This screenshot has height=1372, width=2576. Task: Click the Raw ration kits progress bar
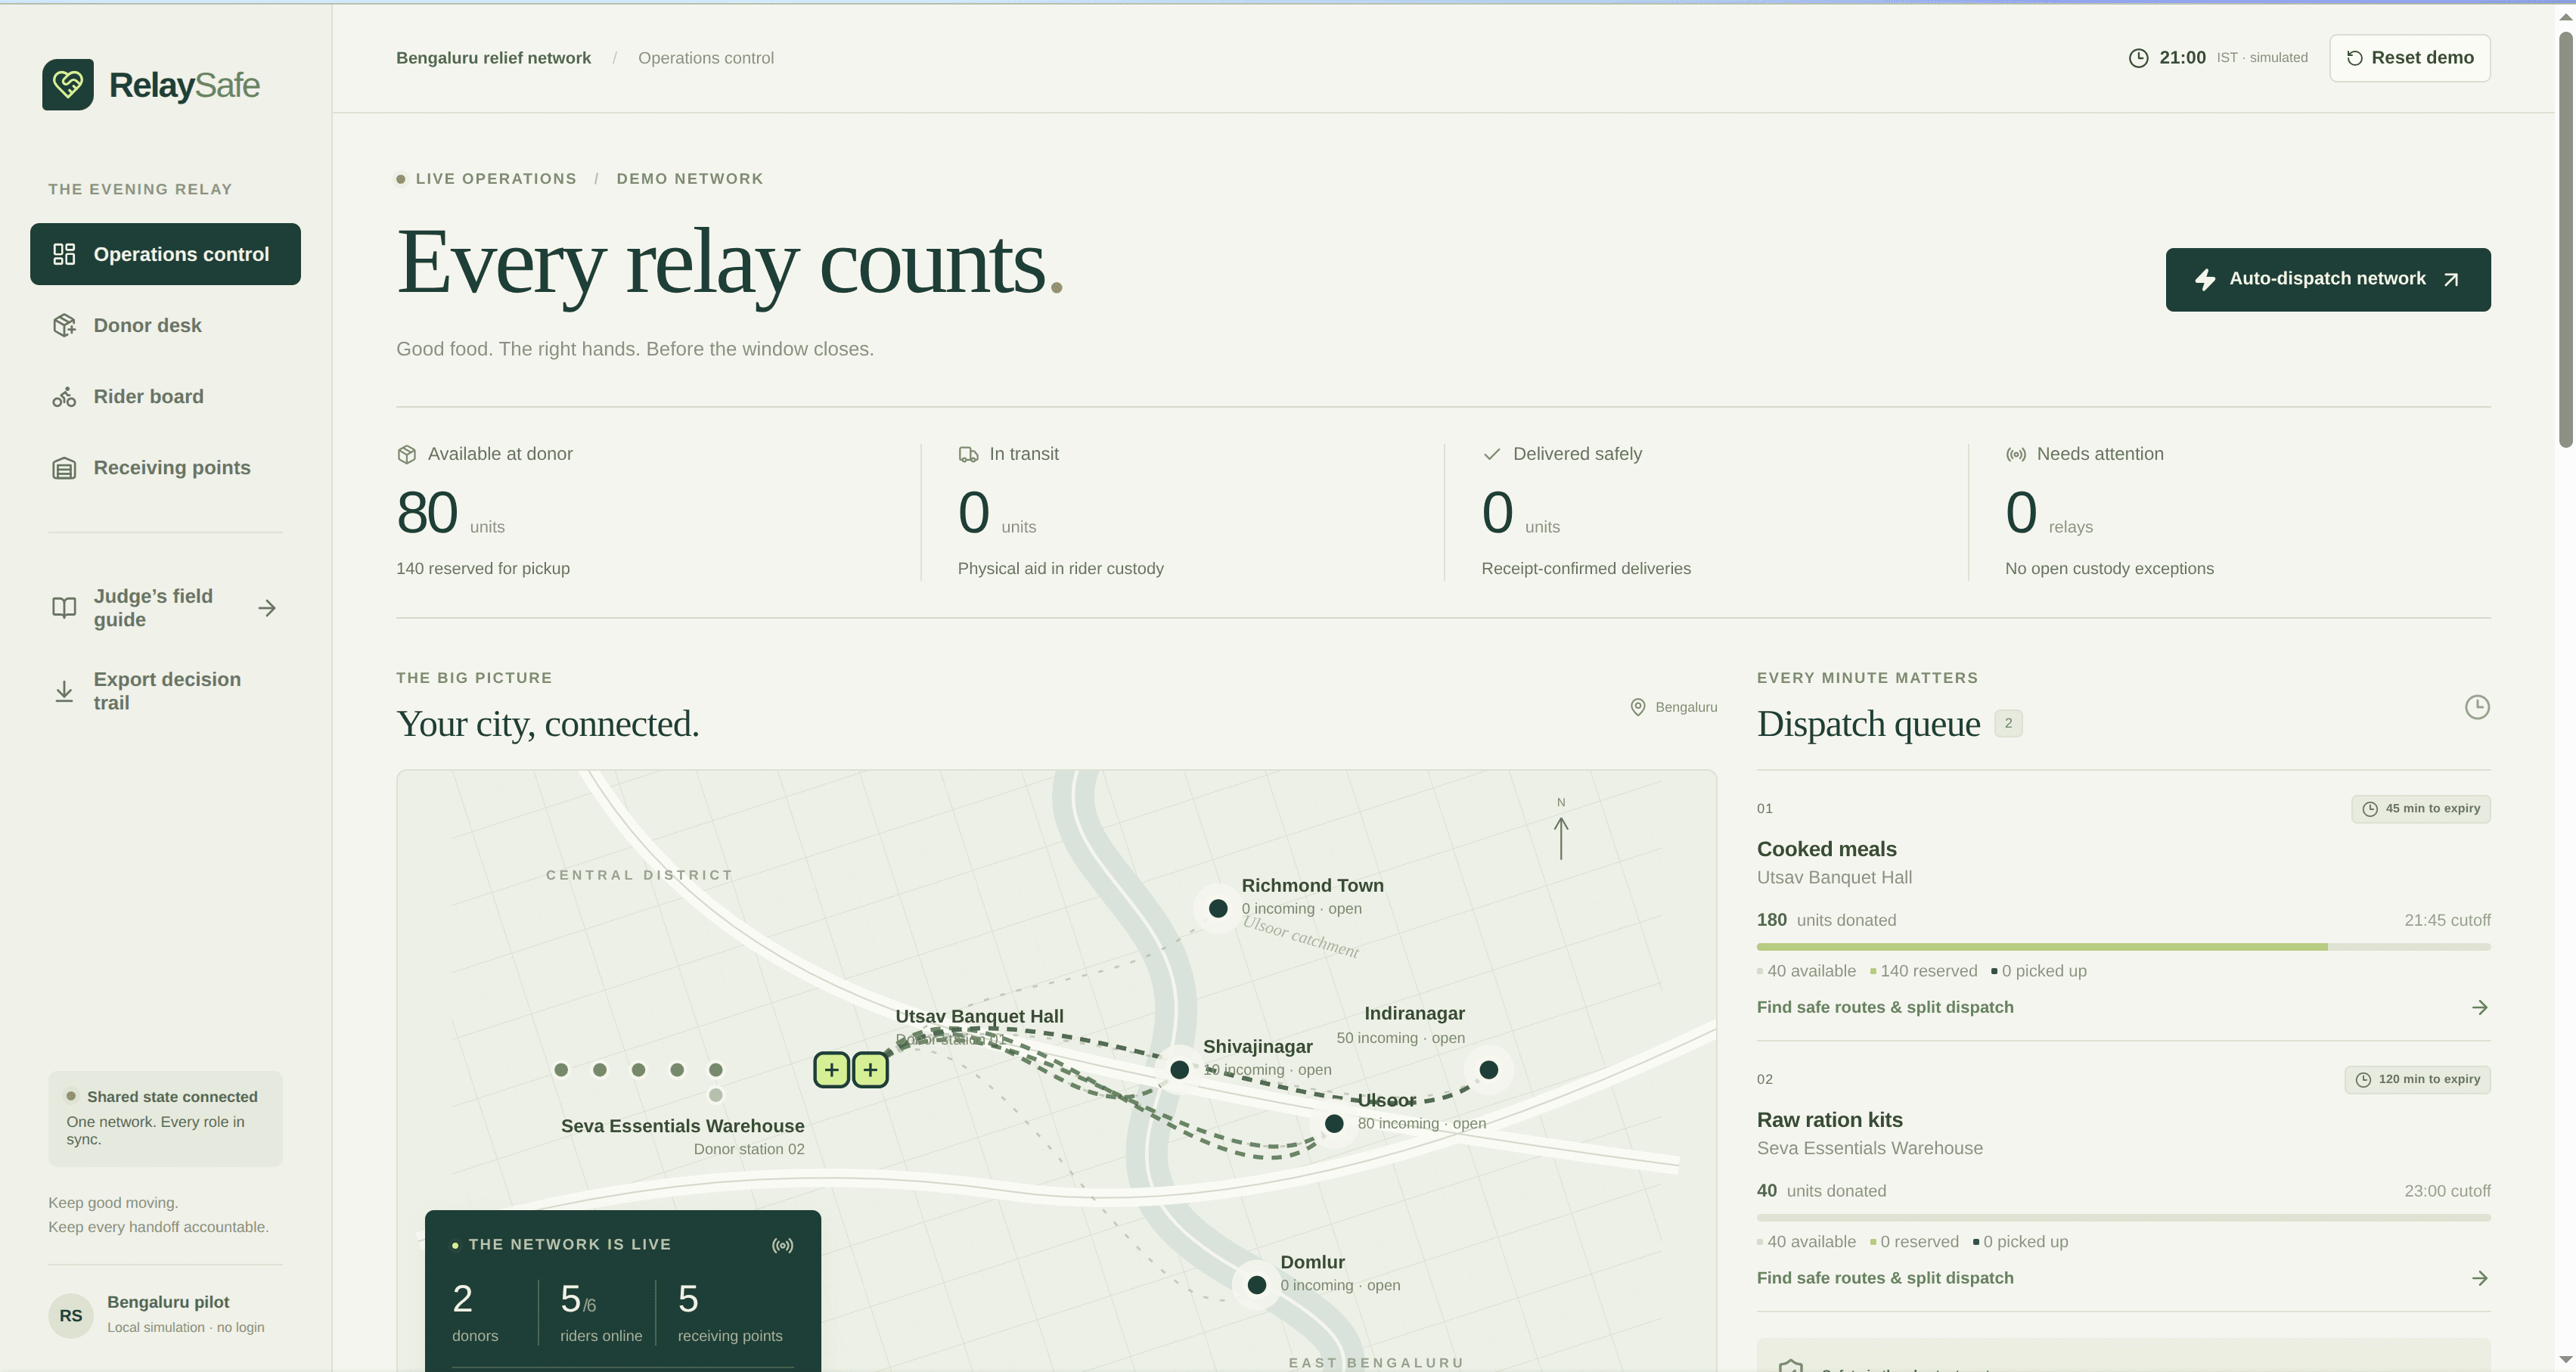pos(2123,1217)
